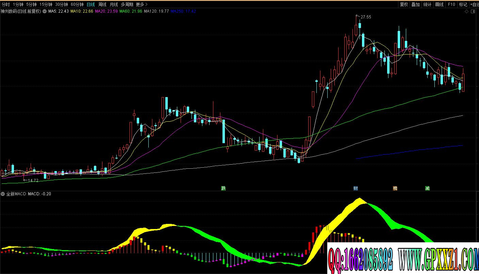Expand 更多 for more time periods
The height and width of the screenshot is (274, 479).
point(142,4)
